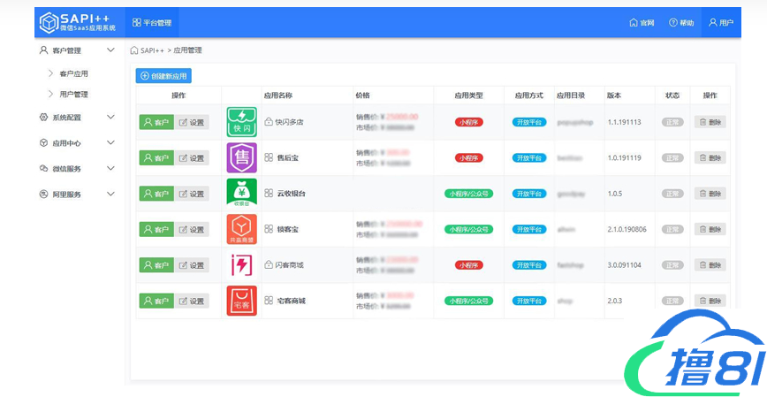Click the purple 售后宝 app icon
The width and height of the screenshot is (767, 397).
click(x=241, y=157)
